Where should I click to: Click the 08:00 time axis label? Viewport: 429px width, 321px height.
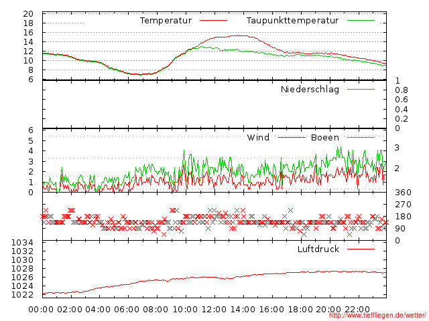point(156,309)
